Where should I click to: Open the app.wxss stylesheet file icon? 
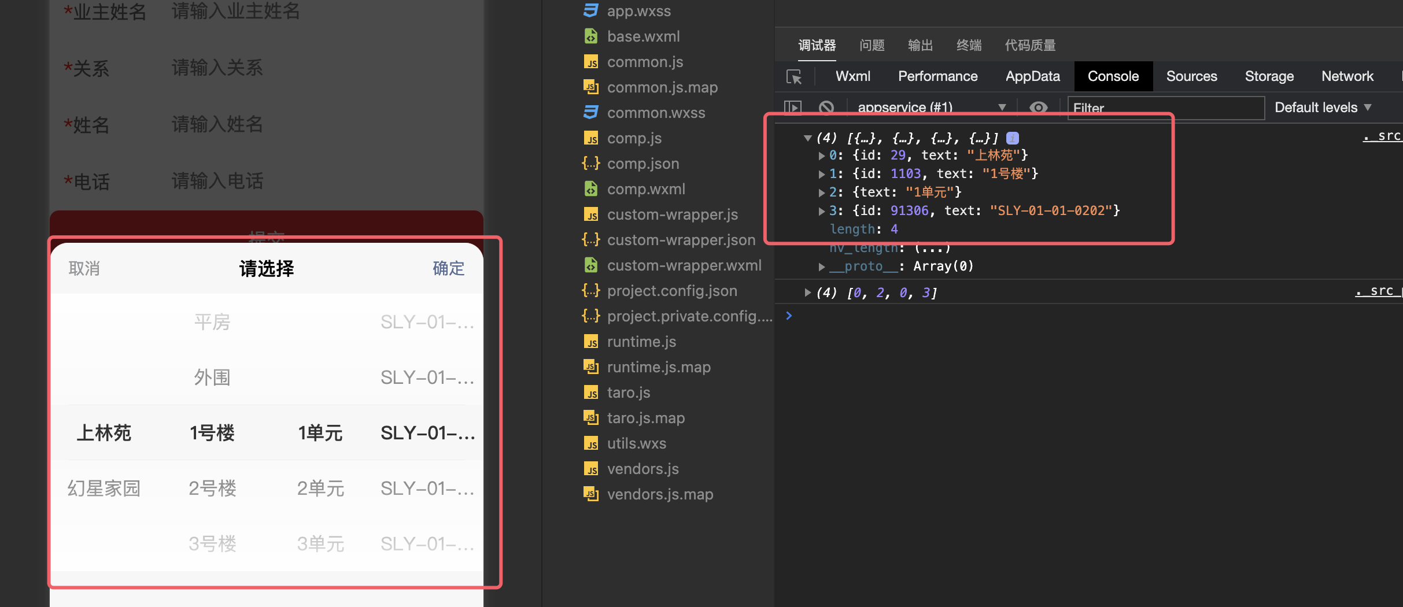(x=590, y=10)
